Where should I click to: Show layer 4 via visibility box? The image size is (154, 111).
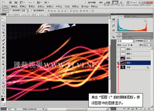(x=118, y=49)
